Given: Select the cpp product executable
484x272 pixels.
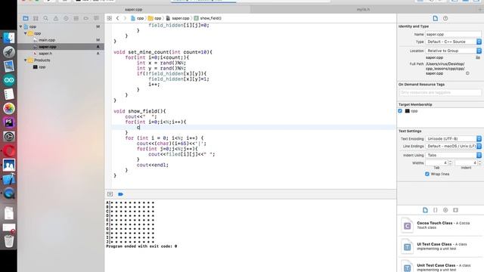Looking at the screenshot, I should click(42, 67).
